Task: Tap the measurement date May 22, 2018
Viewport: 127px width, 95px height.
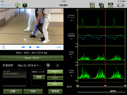Action: [30, 65]
